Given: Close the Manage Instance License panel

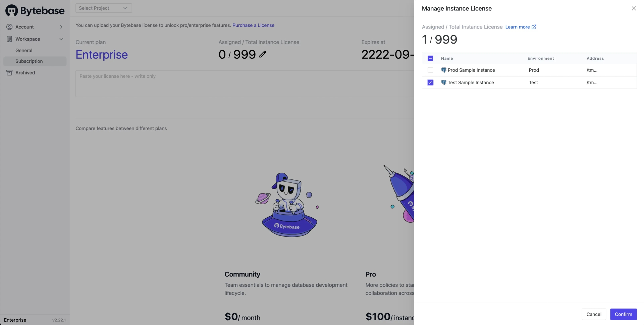Looking at the screenshot, I should point(634,8).
